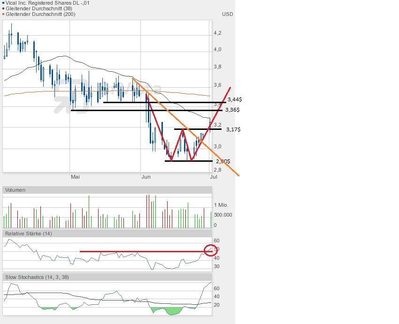
Task: Click the Mai label on time axis
Action: [x=75, y=177]
